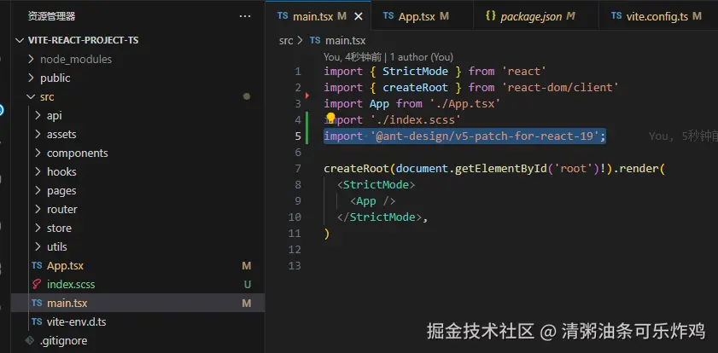
Task: Expand the node_modules folder
Action: pyautogui.click(x=32, y=59)
